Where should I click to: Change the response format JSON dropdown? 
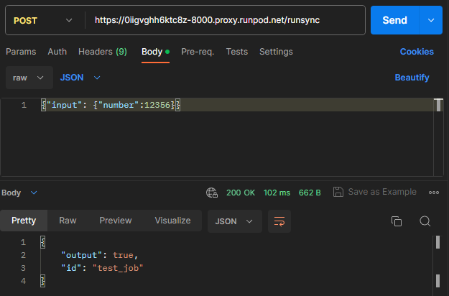[234, 221]
